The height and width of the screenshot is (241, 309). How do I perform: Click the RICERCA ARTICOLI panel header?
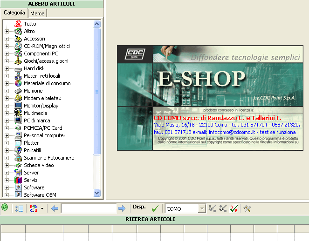[150, 219]
